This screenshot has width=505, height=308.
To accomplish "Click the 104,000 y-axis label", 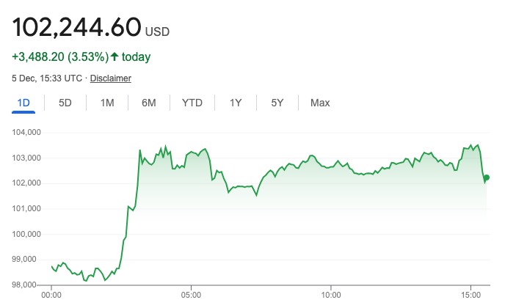I will click(26, 132).
